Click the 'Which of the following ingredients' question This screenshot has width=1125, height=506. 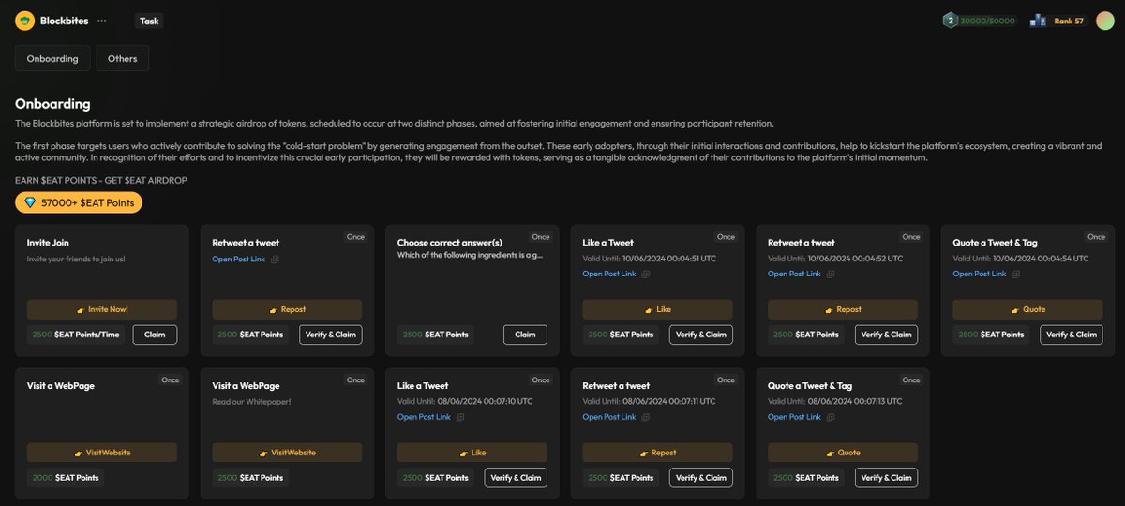470,255
